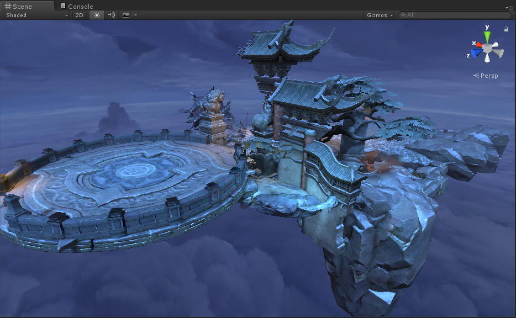Screen dimensions: 516x318
Task: Click the blue Z axis cone
Action: (476, 53)
